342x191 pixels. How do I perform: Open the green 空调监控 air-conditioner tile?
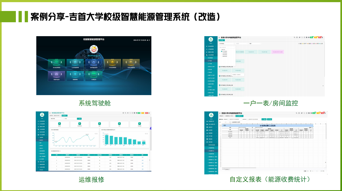[x=94, y=76]
